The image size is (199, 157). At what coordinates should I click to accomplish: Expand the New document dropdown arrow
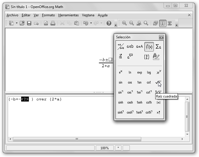coord(17,23)
